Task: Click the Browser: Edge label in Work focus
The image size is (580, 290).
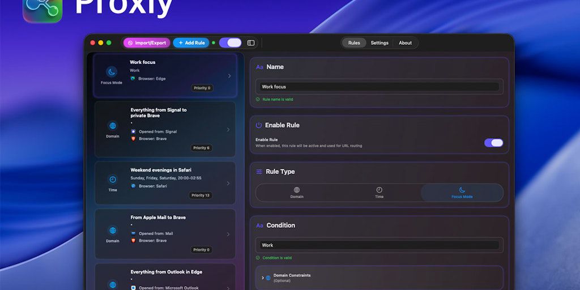Action: [152, 78]
